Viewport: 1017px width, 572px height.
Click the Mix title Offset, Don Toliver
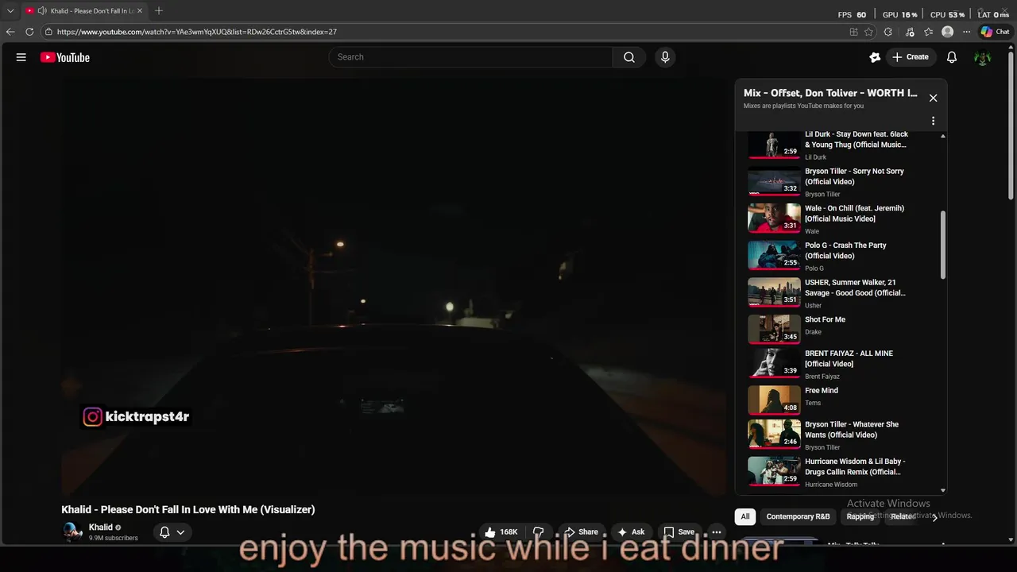pos(830,93)
